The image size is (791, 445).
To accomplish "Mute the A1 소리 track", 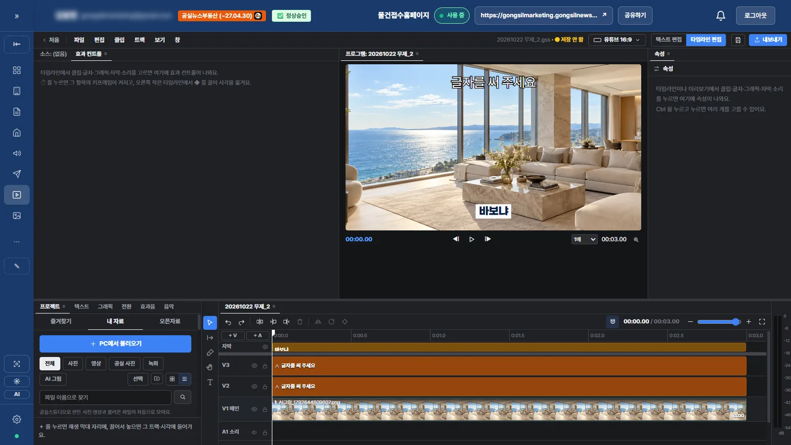I will [x=254, y=433].
